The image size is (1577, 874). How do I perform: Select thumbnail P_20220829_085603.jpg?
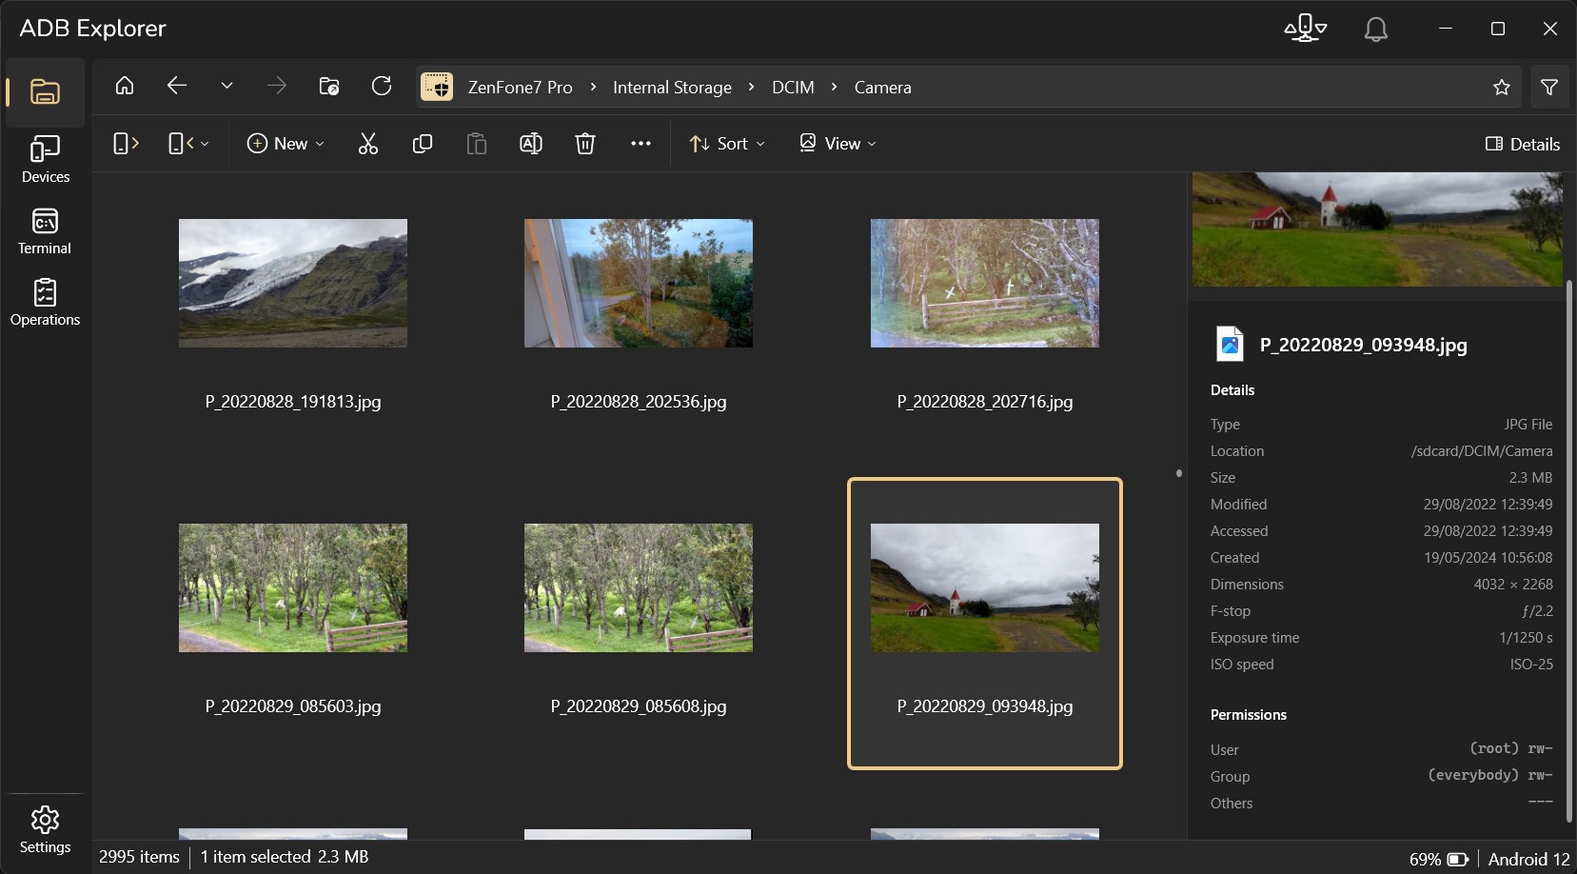point(293,587)
